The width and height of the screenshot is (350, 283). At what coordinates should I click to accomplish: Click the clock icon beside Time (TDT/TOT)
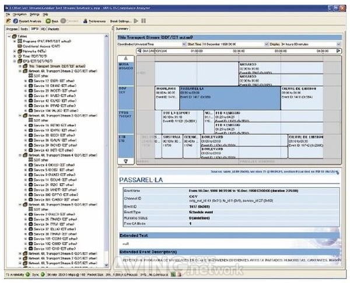20,56
